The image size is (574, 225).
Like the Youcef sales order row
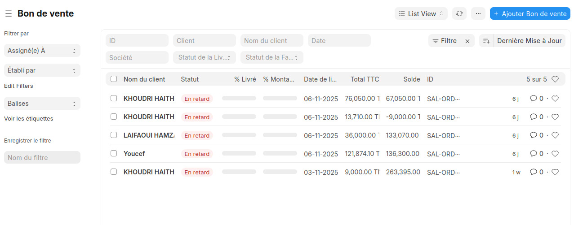[x=555, y=154]
